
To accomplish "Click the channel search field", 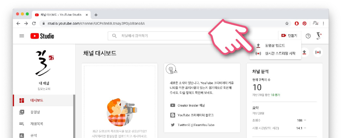I will click(x=161, y=36).
